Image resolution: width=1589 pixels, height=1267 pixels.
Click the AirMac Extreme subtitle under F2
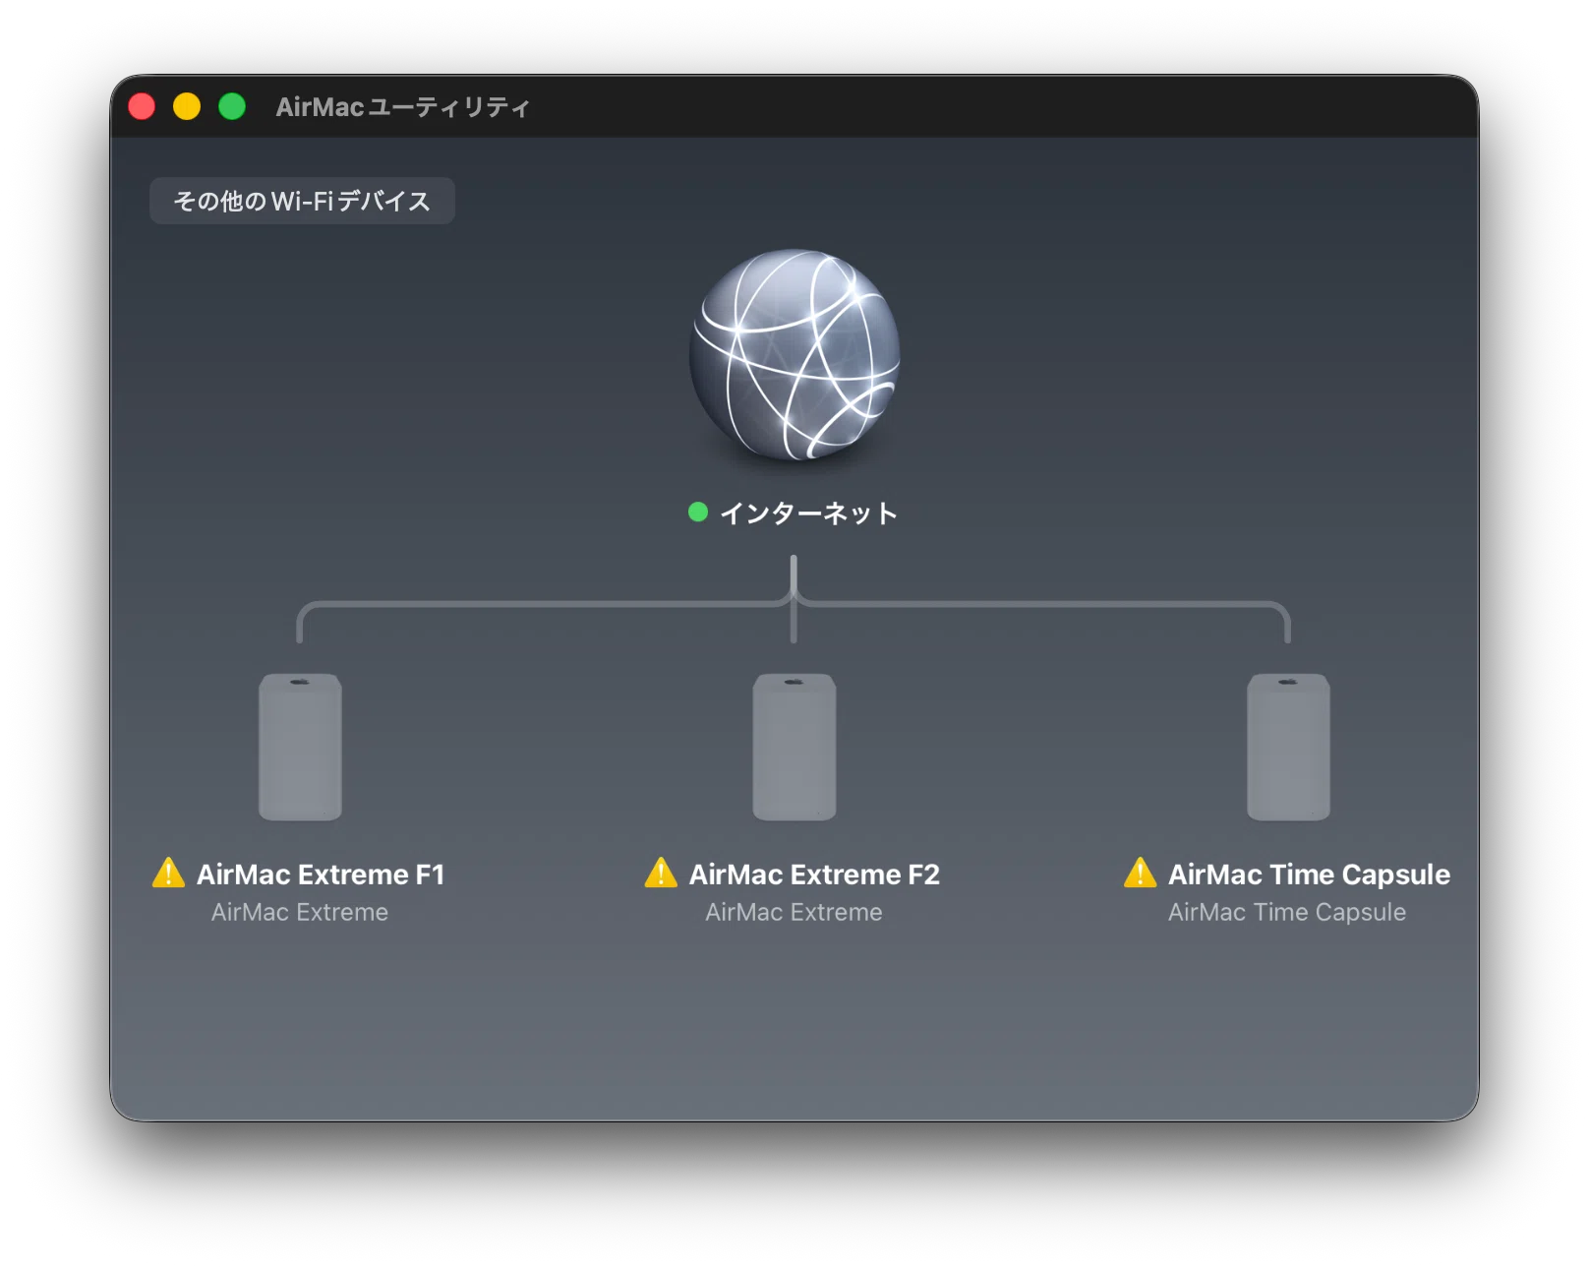click(x=794, y=912)
